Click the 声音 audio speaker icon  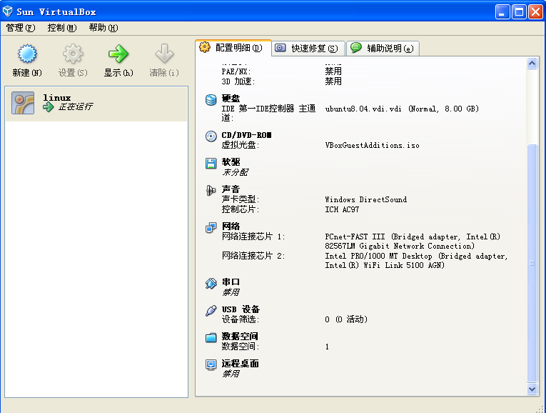(211, 190)
